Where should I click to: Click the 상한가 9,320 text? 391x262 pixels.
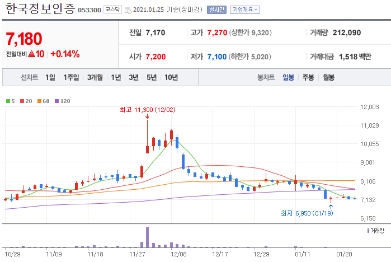pos(251,32)
